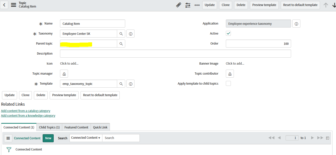Switch to the Child Topics tab
The width and height of the screenshot is (336, 155).
click(49, 127)
